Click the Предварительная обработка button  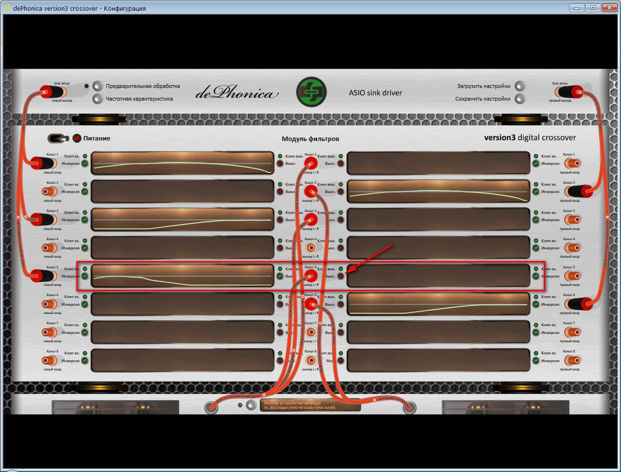coord(98,86)
